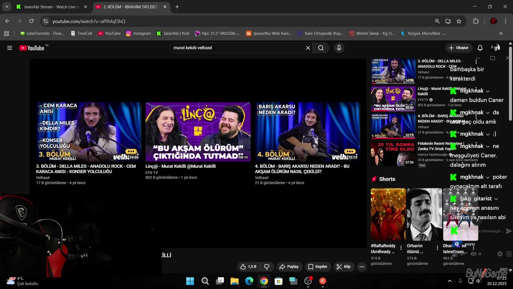Go back in Chrome
Screen dimensions: 513x289
point(7,21)
